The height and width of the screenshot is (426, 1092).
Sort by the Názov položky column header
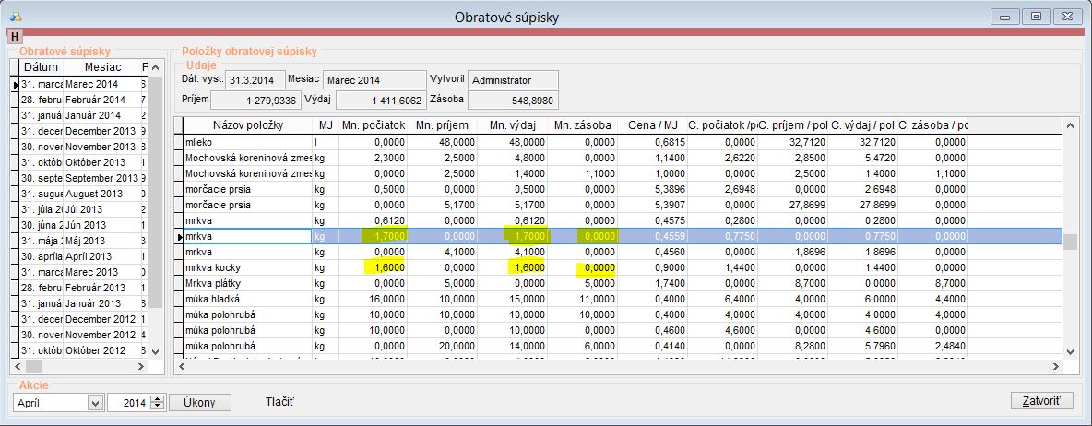(x=247, y=124)
